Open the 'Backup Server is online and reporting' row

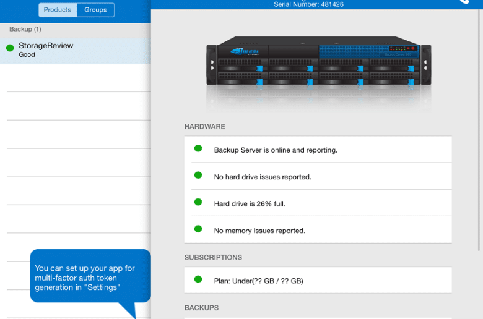[318, 150]
